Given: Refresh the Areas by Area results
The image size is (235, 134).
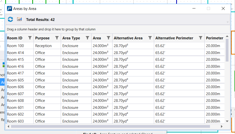Looking at the screenshot, I should [10, 19].
